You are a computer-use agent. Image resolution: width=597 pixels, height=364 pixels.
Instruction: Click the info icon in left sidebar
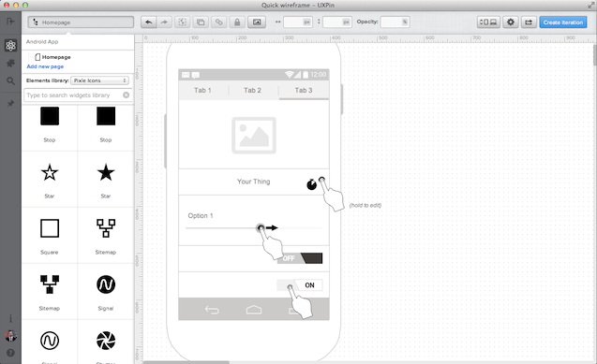(10, 318)
